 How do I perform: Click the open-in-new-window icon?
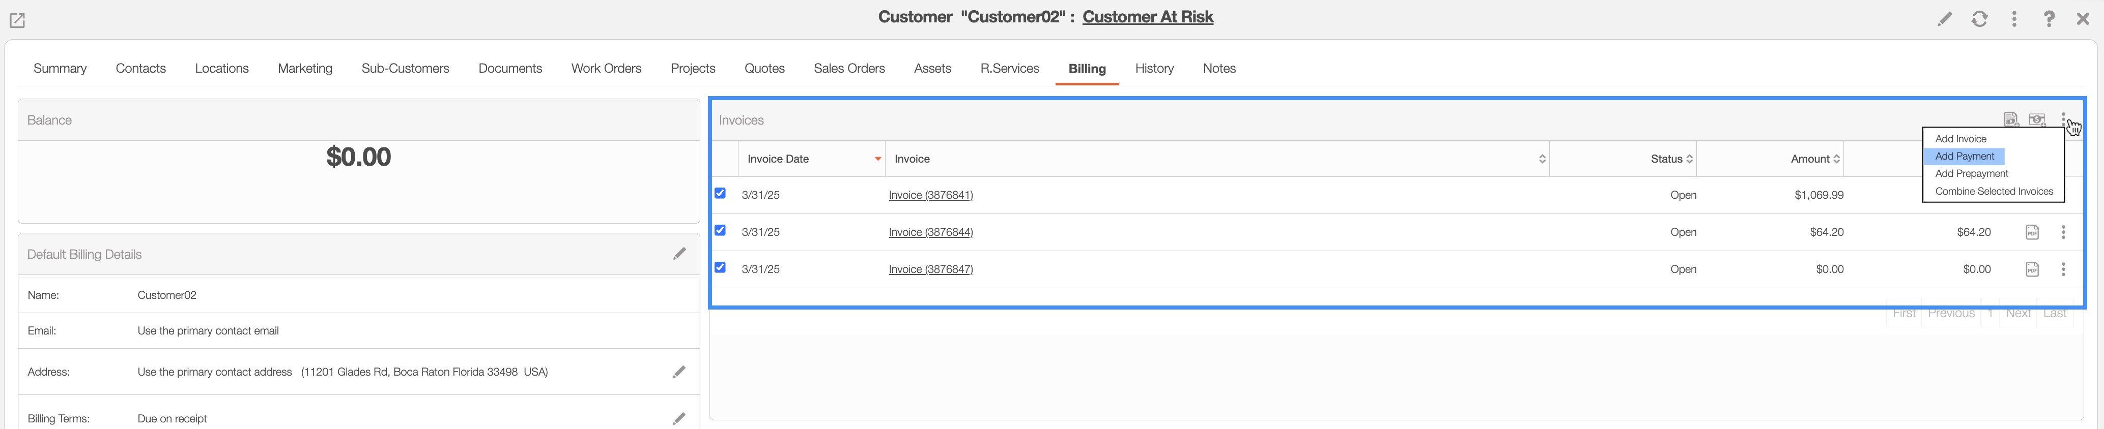pyautogui.click(x=17, y=20)
